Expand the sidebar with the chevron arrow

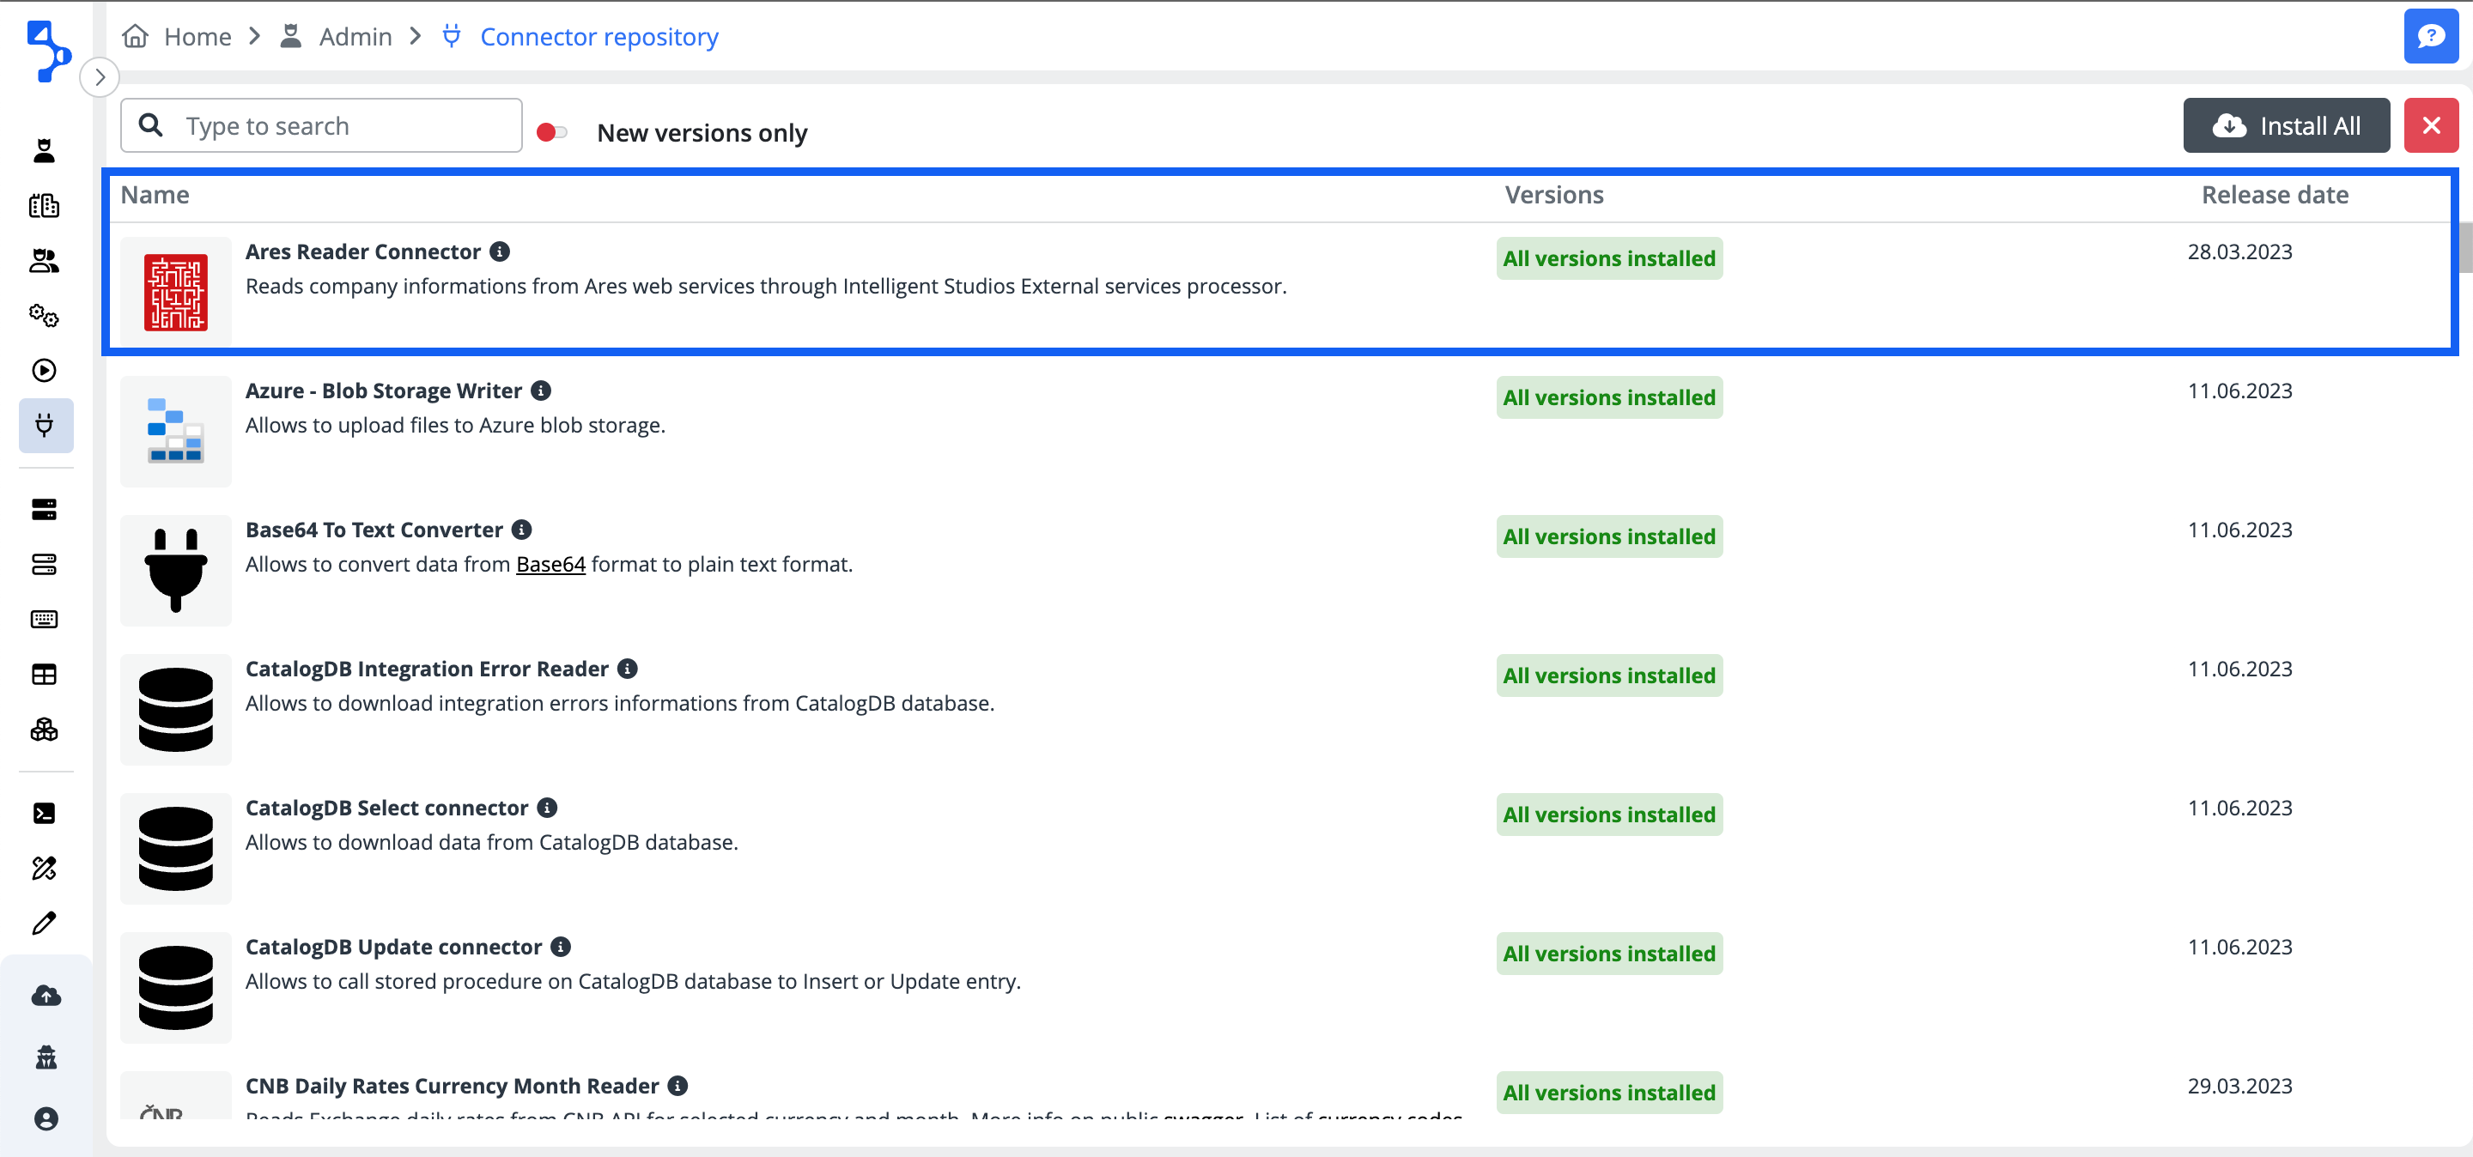(100, 78)
